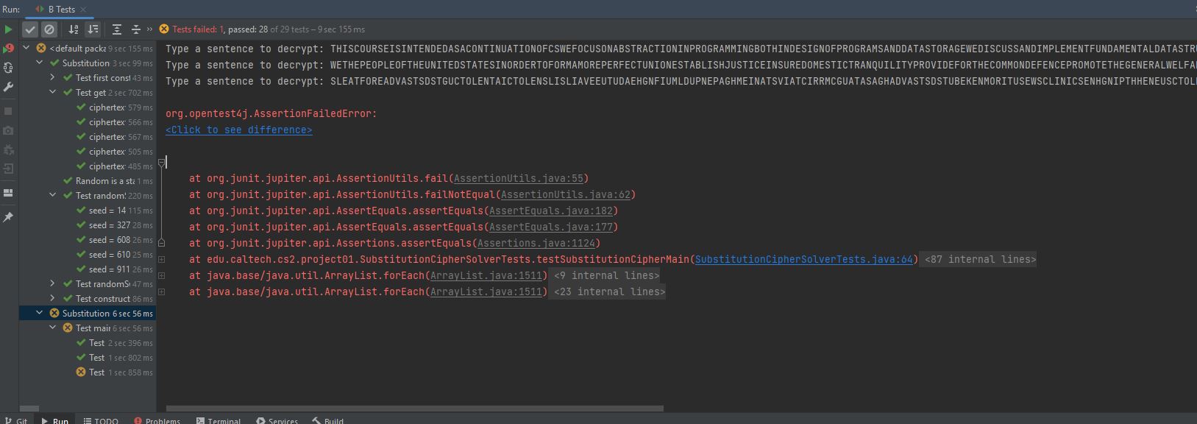The image size is (1197, 424).
Task: Rerun failed tests from left toolbar
Action: [x=8, y=49]
